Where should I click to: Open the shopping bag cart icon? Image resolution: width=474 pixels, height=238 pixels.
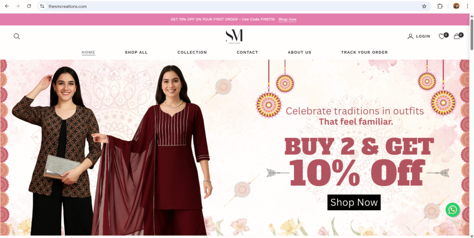click(x=457, y=36)
